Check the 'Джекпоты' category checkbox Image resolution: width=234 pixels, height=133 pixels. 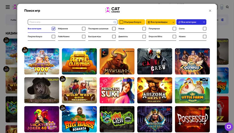144,37
